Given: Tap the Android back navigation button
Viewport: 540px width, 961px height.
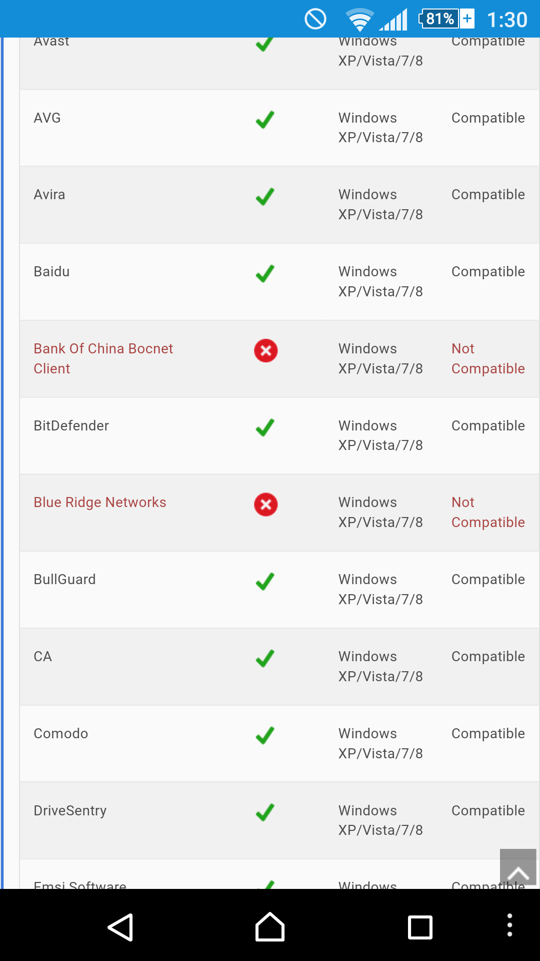Looking at the screenshot, I should pyautogui.click(x=120, y=927).
